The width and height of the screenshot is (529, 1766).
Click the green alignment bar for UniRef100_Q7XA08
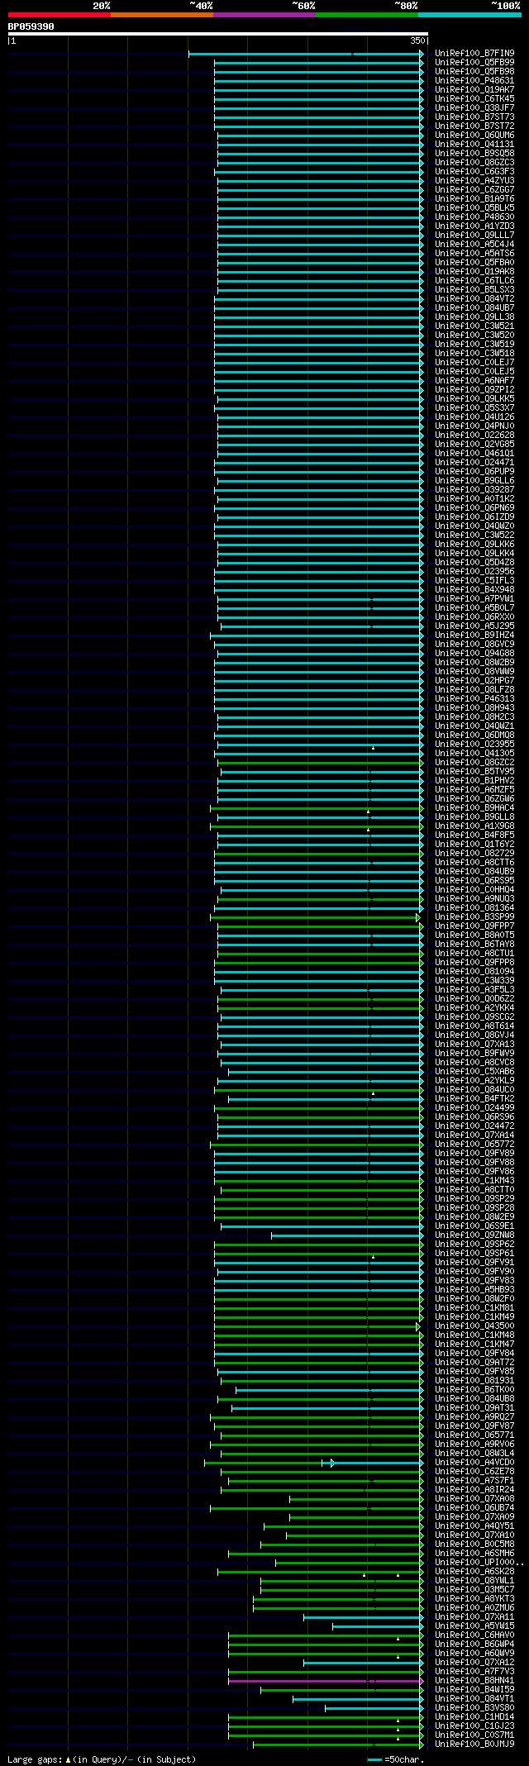pyautogui.click(x=356, y=1499)
